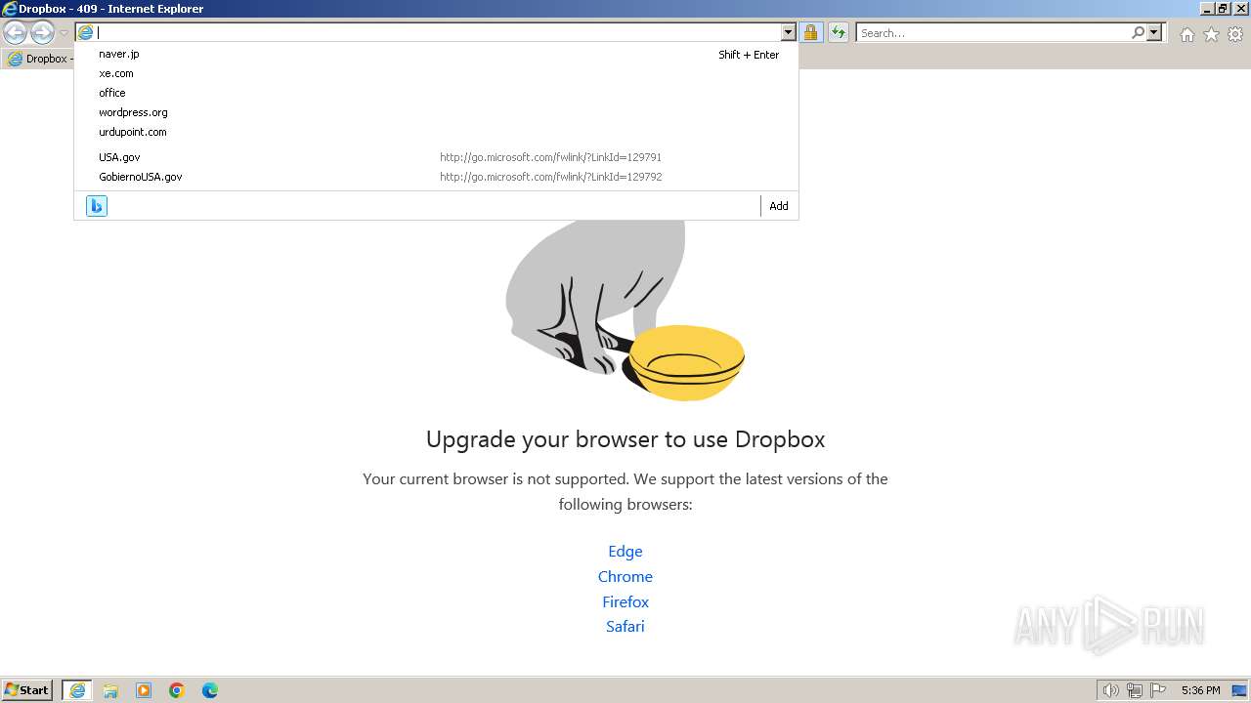Click the 5:36 PM clock
This screenshot has height=703, width=1251.
coord(1200,690)
